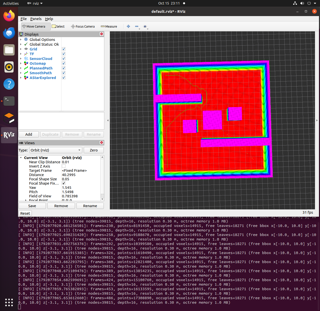Expand the Global Options tree item
Image resolution: width=320 pixels, height=311 pixels.
(21, 40)
